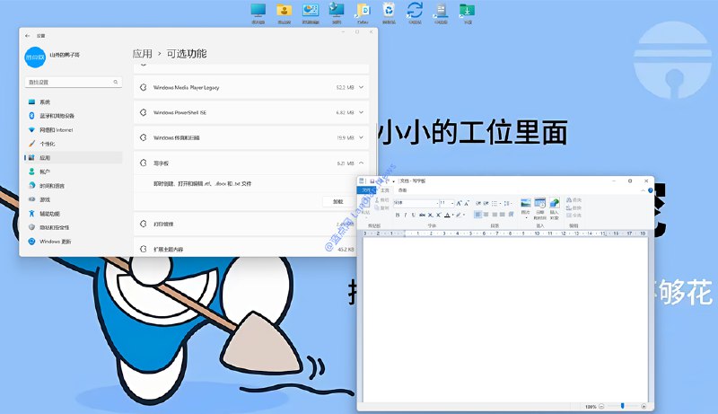Open Bluetooth and devices in Settings sidebar
Screen dimensions: 718x414
coord(74,116)
